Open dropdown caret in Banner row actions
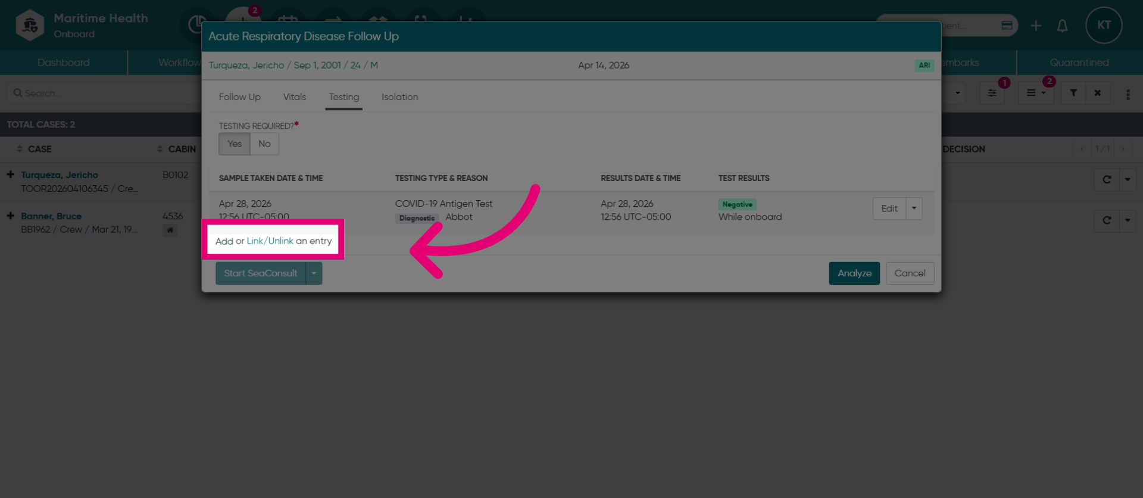Screen dimensions: 1143x498 1128,220
